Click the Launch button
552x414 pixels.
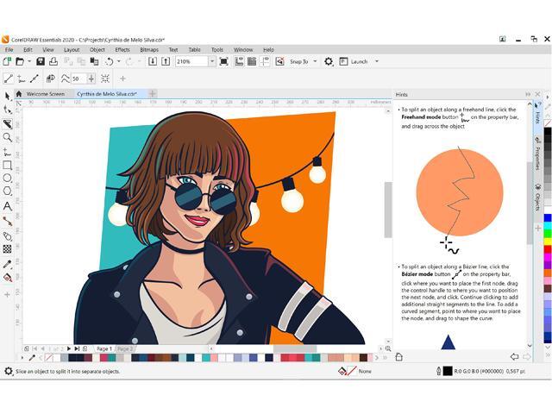click(354, 61)
